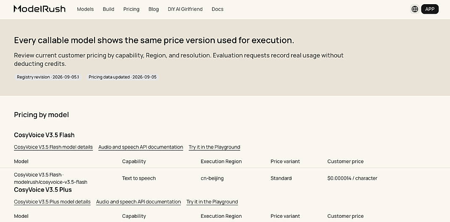450x222 pixels.
Task: Open the ModelRush logo home link
Action: pyautogui.click(x=40, y=9)
